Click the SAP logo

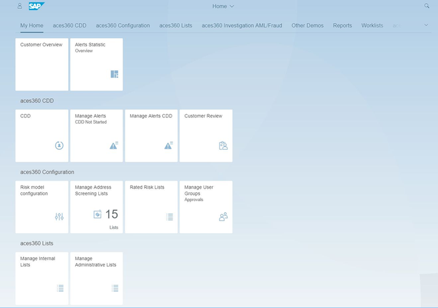(x=36, y=6)
